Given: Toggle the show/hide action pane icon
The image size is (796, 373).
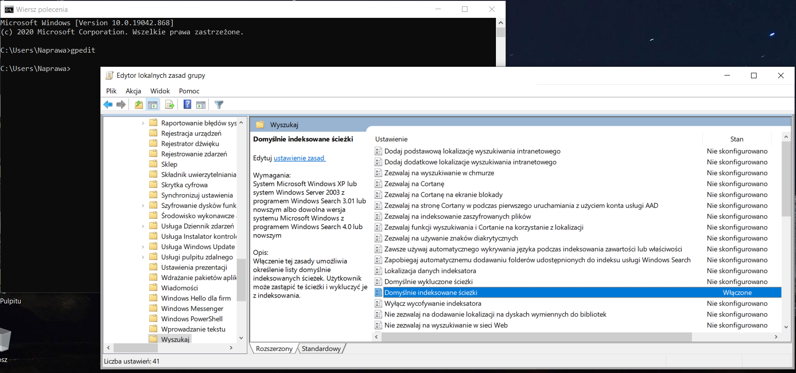Looking at the screenshot, I should tap(201, 105).
